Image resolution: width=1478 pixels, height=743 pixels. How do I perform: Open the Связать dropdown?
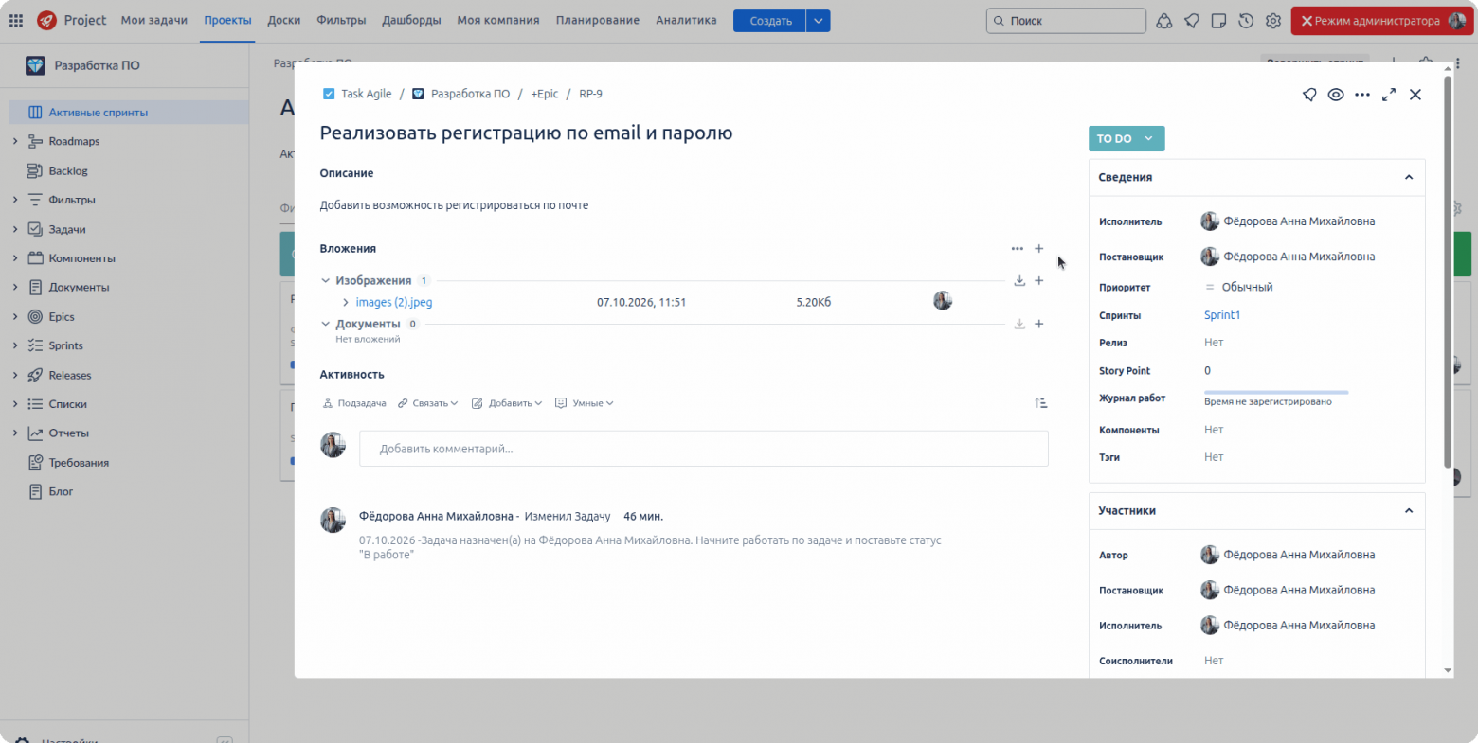pyautogui.click(x=427, y=403)
